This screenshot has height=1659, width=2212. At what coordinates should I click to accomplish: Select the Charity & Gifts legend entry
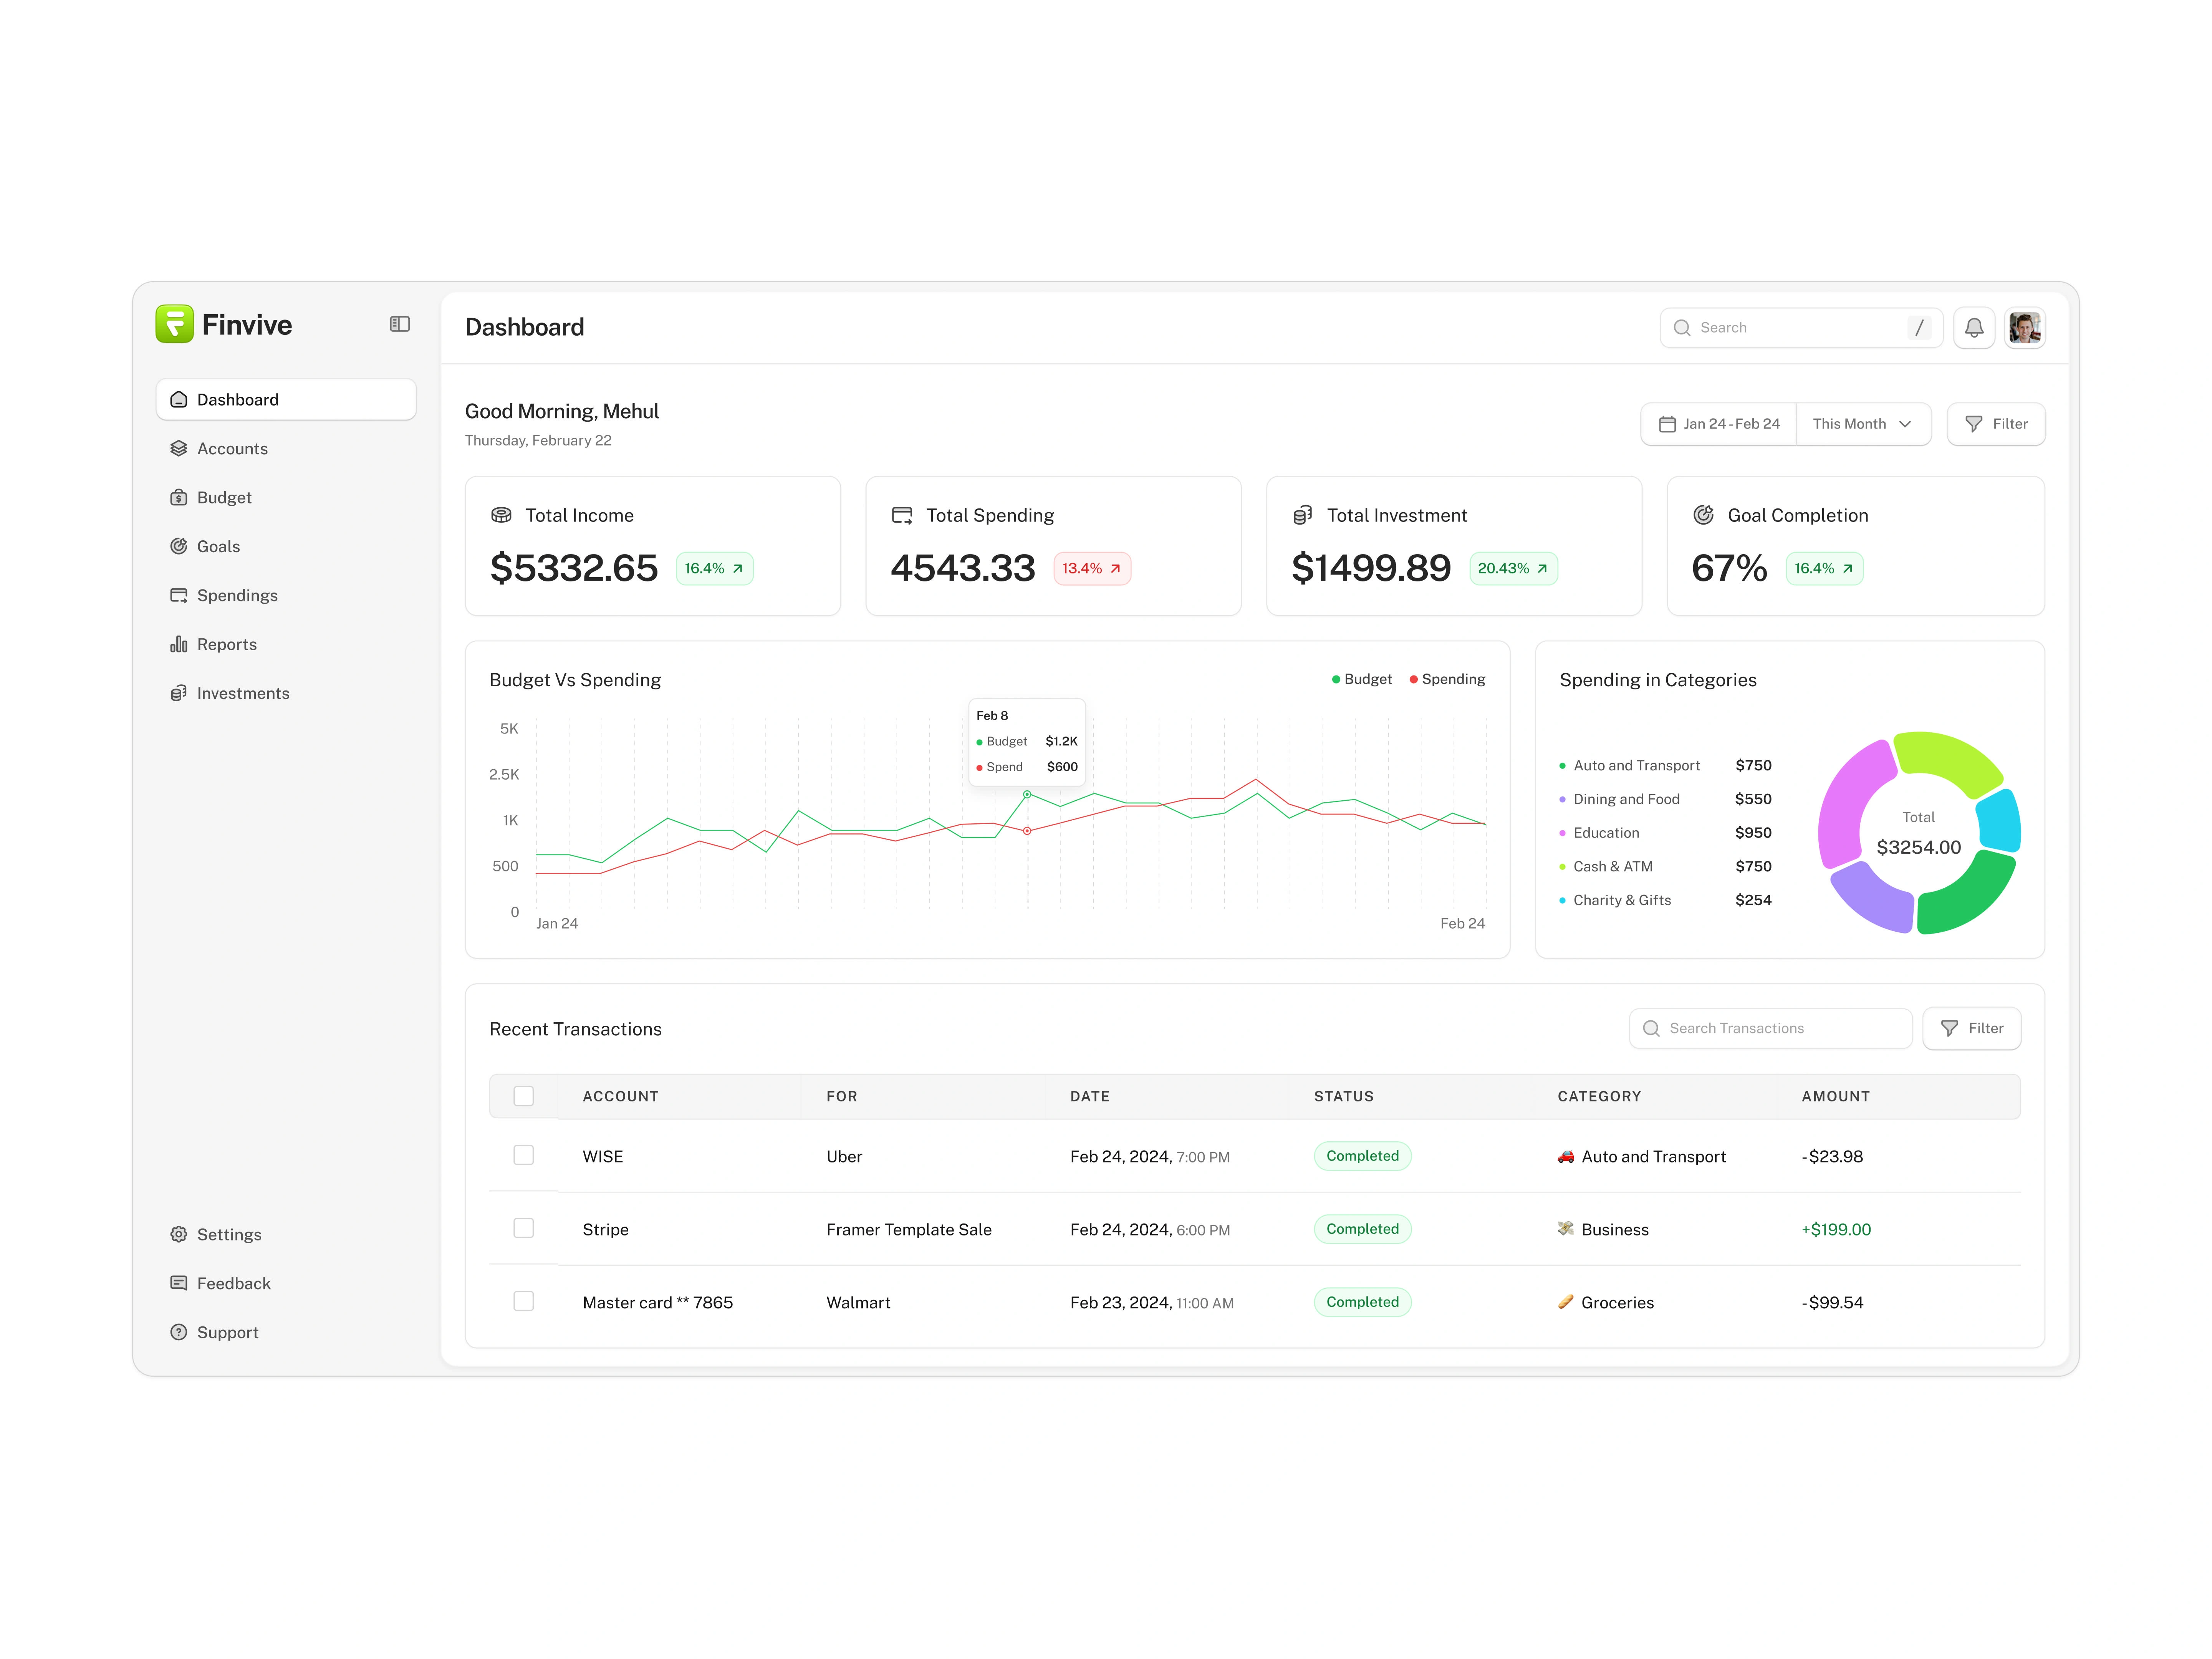point(1665,900)
